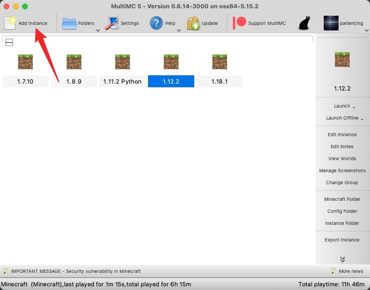Select the 1.7.10 instance grass block icon

[25, 62]
